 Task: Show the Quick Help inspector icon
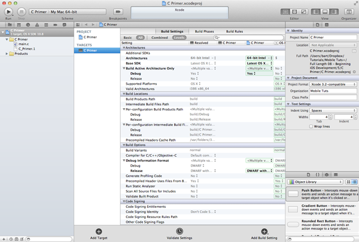pyautogui.click(x=327, y=24)
